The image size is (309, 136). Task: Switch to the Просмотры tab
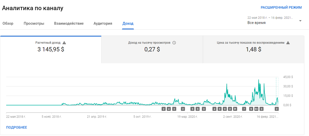tap(34, 23)
